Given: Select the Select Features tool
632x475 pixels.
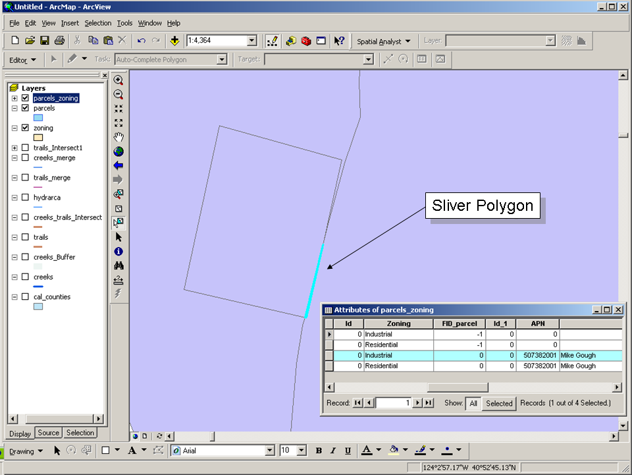Looking at the screenshot, I should pyautogui.click(x=118, y=223).
